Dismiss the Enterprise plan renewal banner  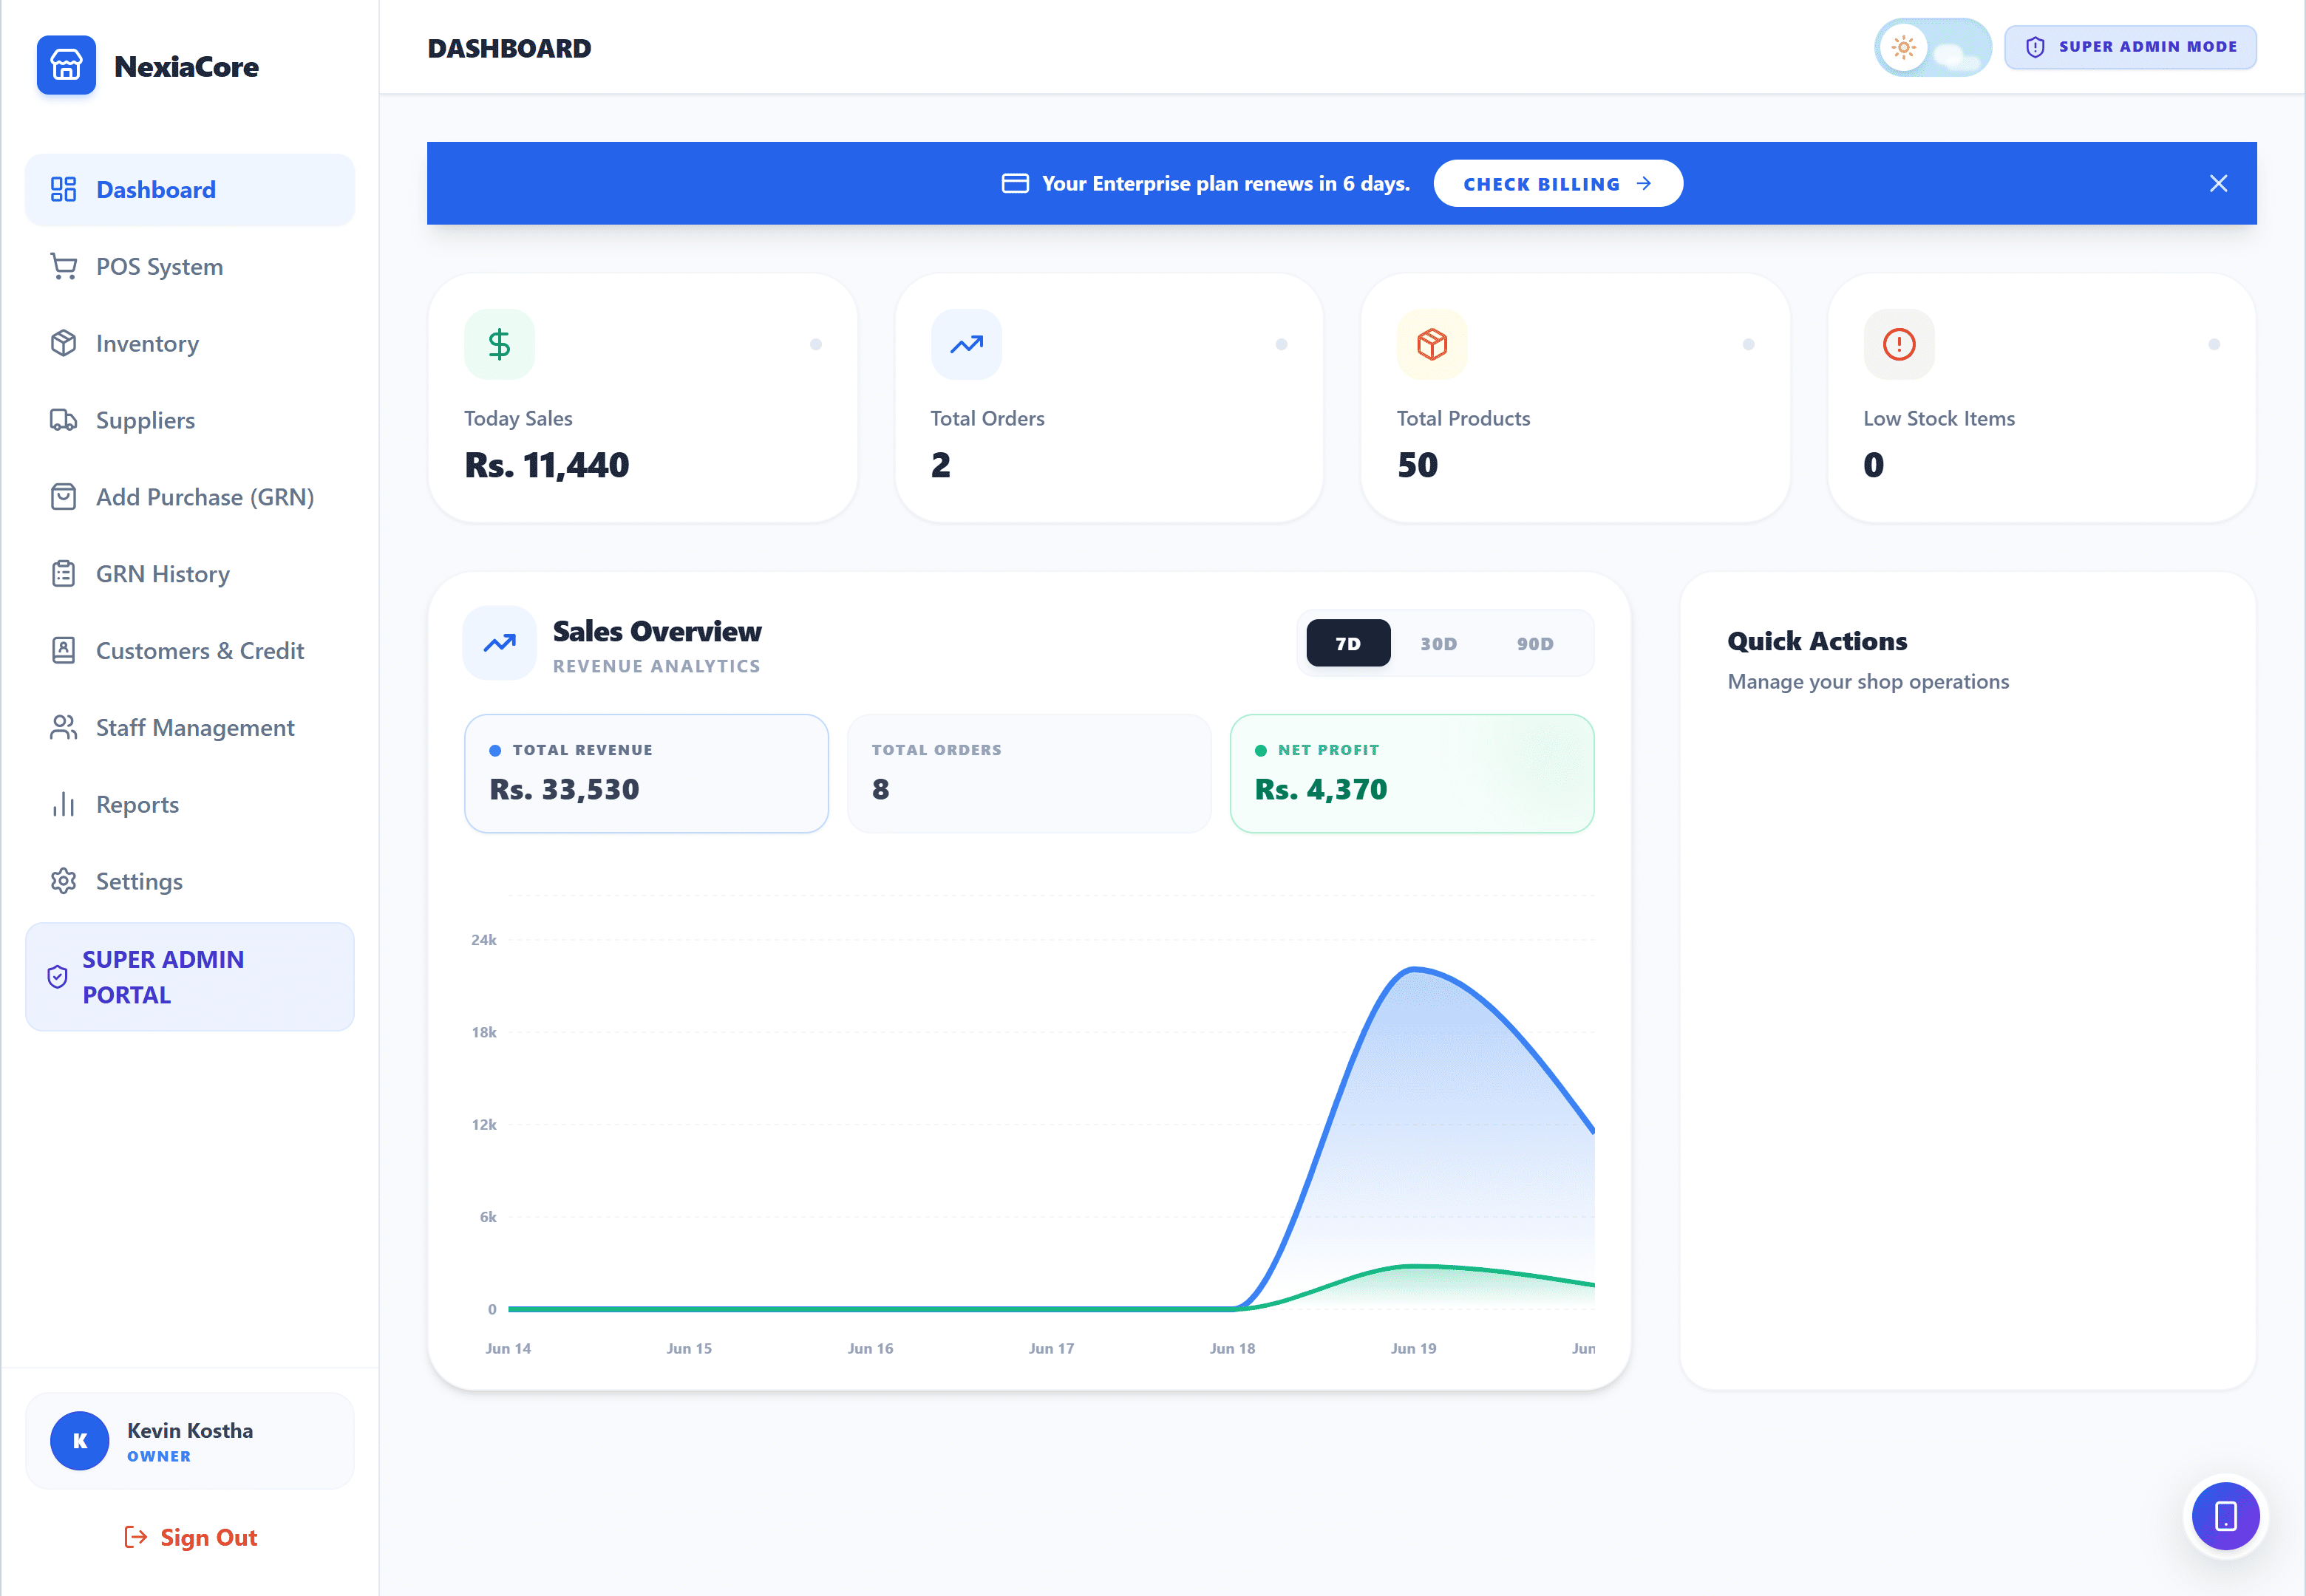tap(2218, 184)
